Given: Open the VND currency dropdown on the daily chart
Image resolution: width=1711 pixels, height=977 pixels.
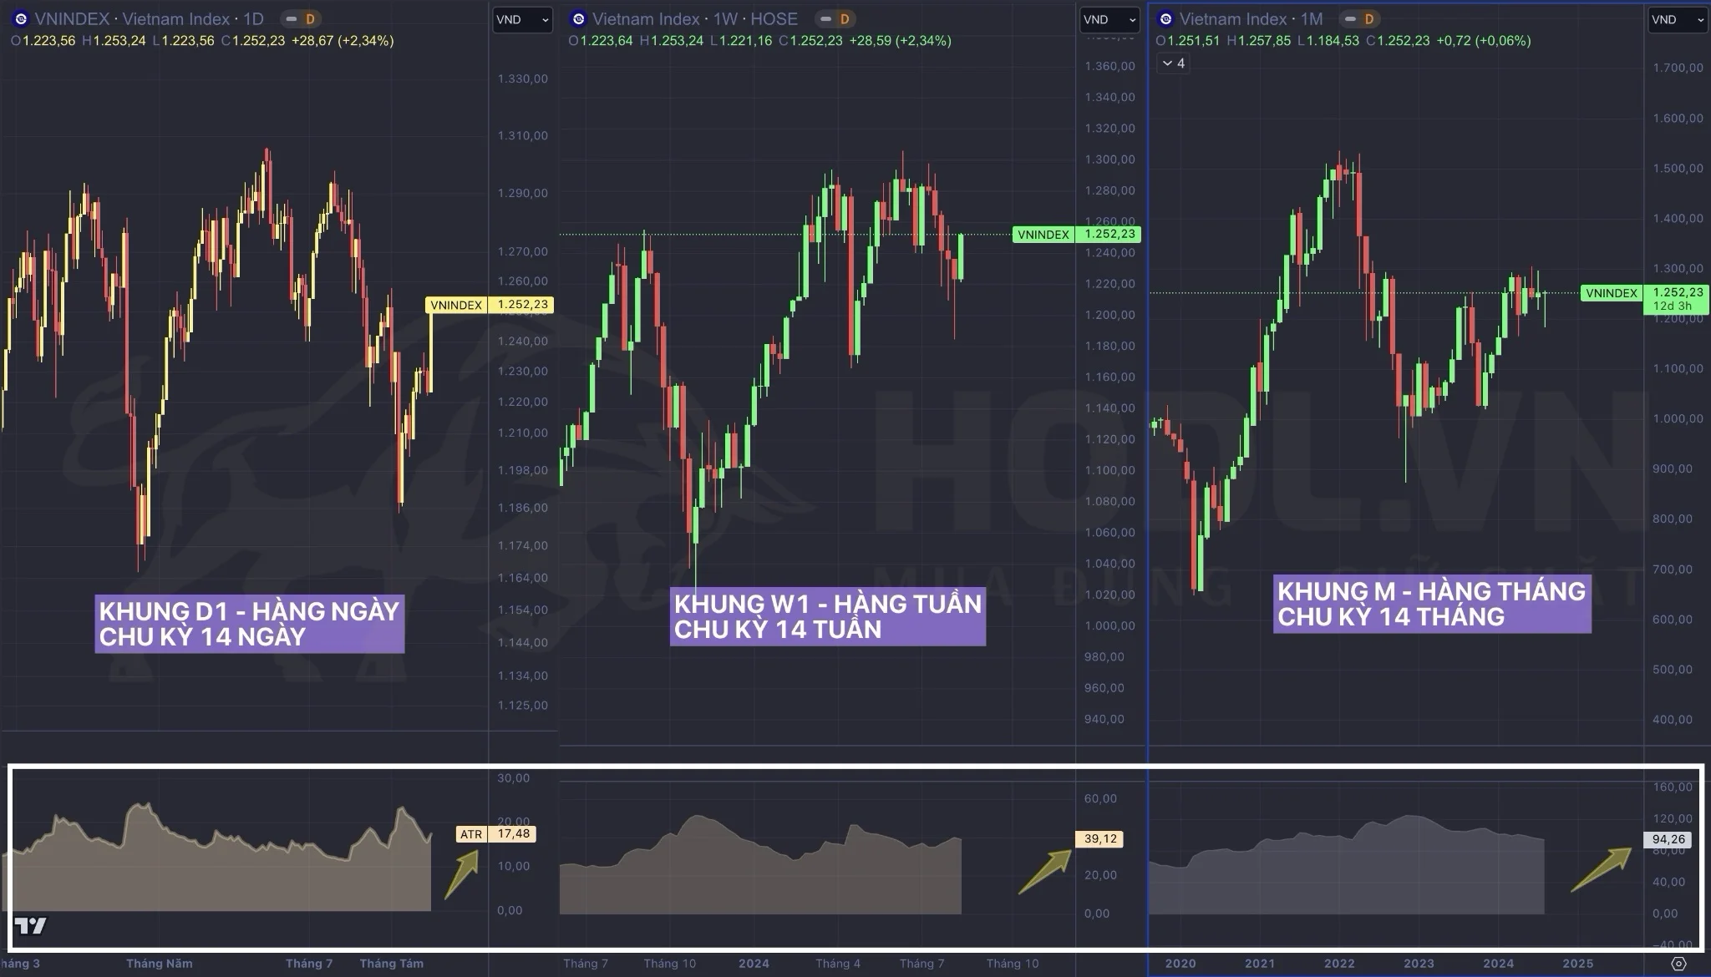Looking at the screenshot, I should click(522, 19).
